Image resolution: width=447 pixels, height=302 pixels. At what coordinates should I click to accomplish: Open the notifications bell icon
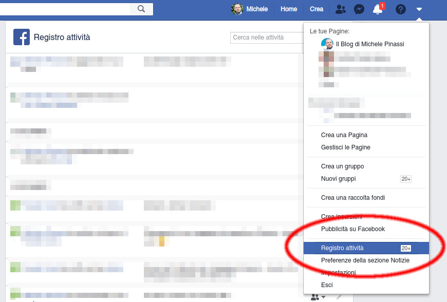pyautogui.click(x=378, y=9)
